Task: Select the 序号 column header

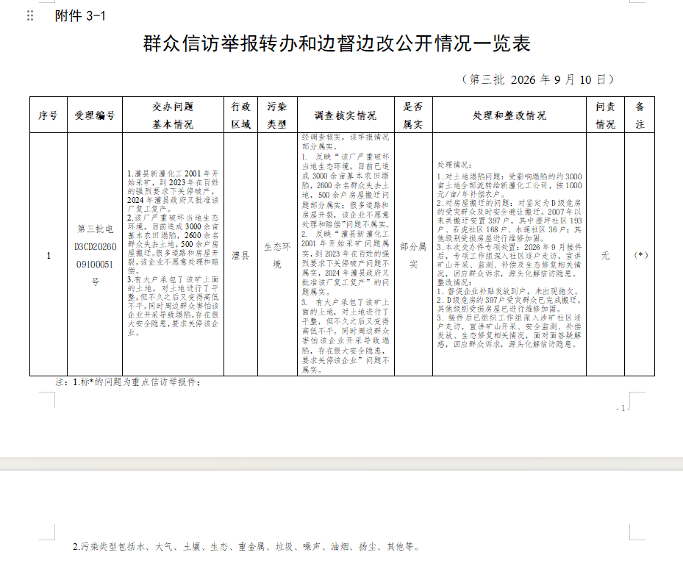Action: [49, 115]
